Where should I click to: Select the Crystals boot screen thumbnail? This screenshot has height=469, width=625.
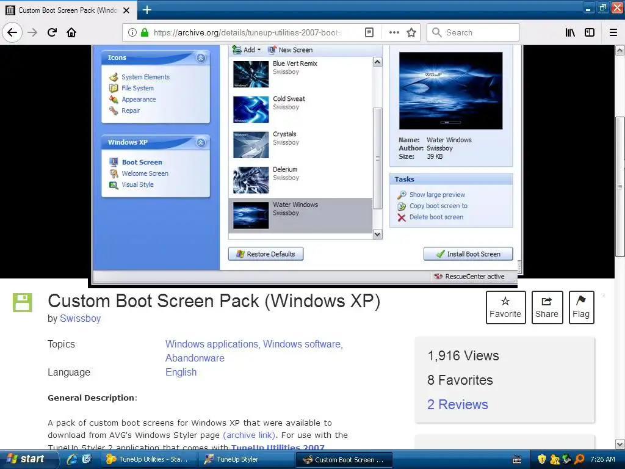click(x=251, y=145)
